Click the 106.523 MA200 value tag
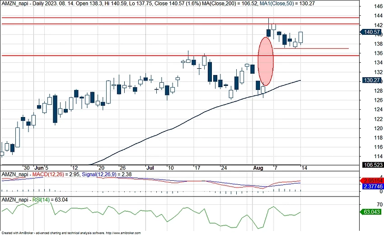The width and height of the screenshot is (384, 235). click(x=373, y=165)
